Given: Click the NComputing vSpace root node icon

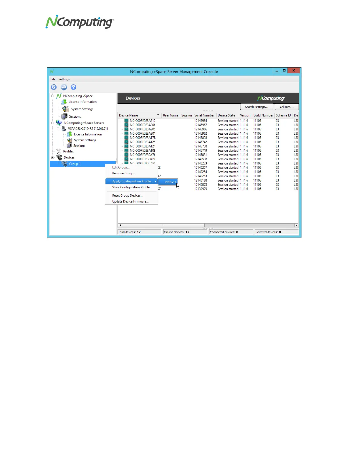Looking at the screenshot, I should coord(59,96).
